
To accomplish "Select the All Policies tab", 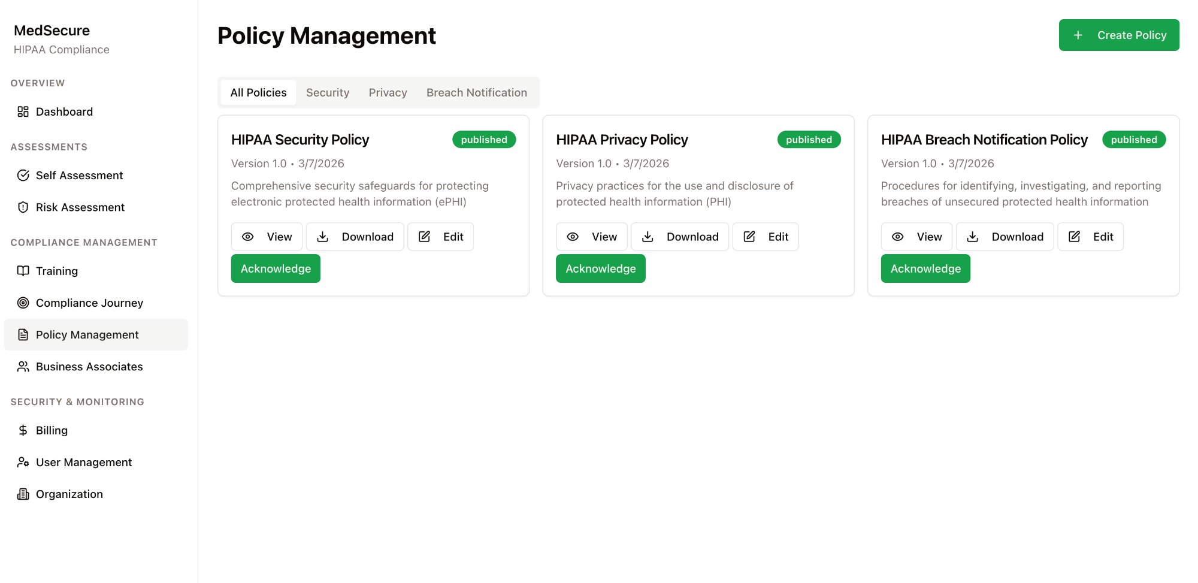I will pos(258,92).
